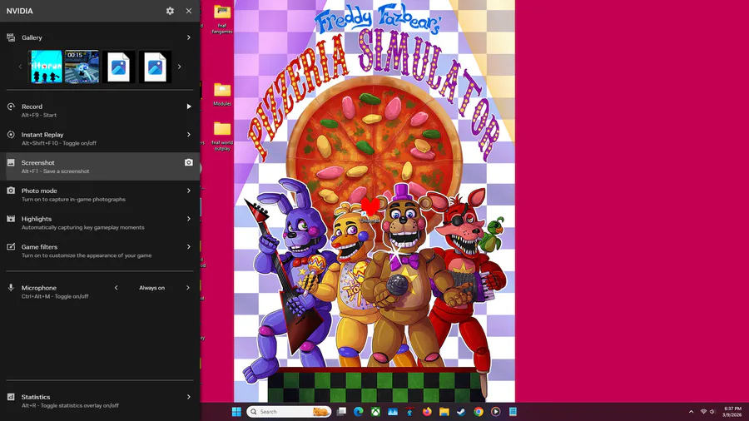
Task: Open the 00:15 video thumbnail
Action: (x=82, y=67)
